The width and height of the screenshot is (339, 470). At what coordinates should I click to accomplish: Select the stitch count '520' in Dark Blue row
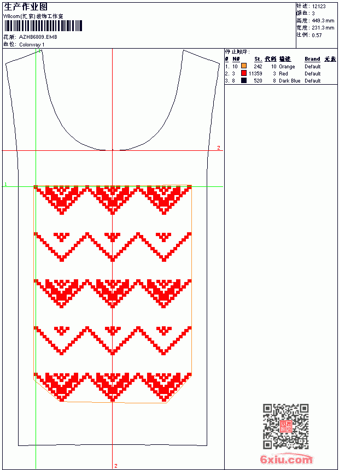(x=258, y=81)
